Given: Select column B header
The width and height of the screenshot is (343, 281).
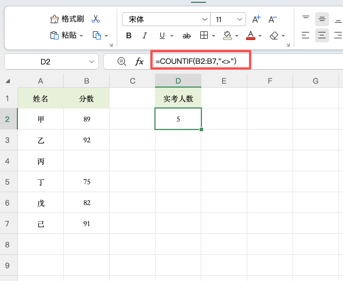Looking at the screenshot, I should [x=86, y=81].
